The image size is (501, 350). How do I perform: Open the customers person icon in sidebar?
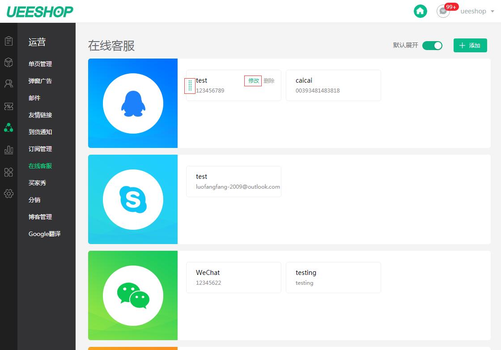8,84
